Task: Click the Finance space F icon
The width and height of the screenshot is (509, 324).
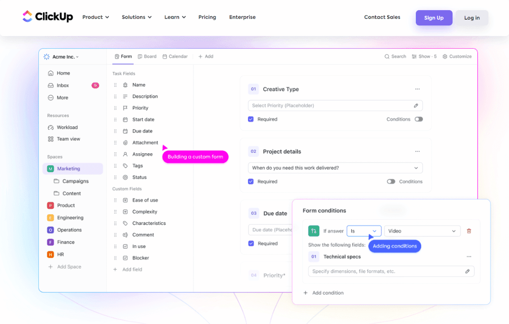Action: 50,242
